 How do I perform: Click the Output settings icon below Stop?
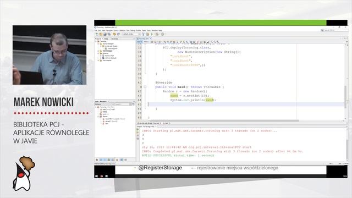point(137,139)
